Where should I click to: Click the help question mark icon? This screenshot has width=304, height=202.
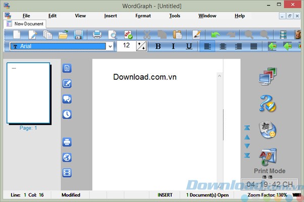pyautogui.click(x=267, y=103)
